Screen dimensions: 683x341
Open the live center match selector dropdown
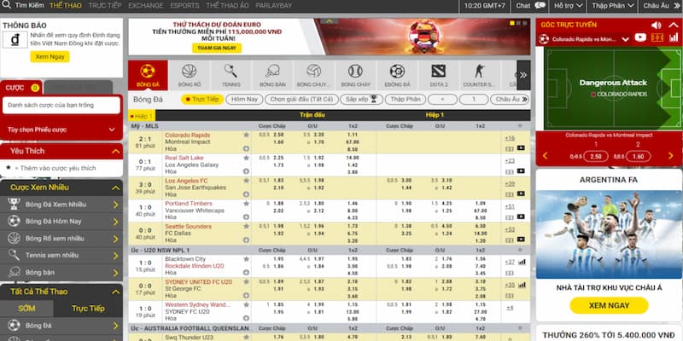coord(626,39)
